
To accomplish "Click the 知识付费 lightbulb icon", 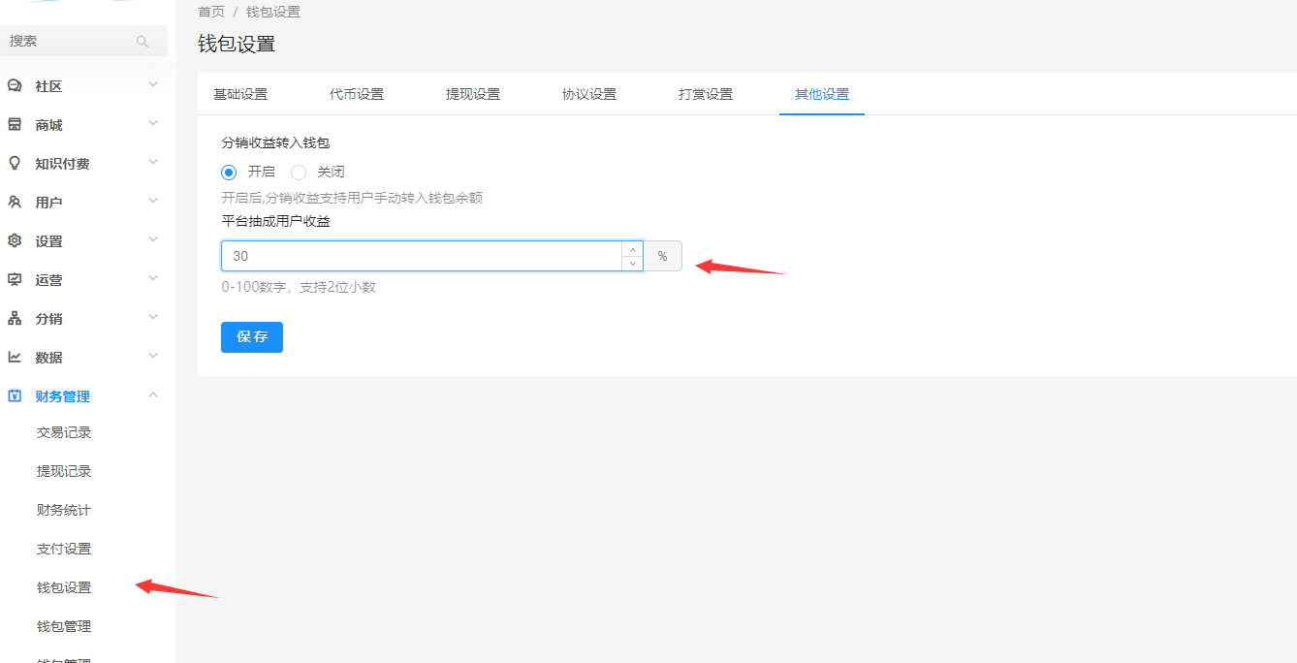I will pos(15,163).
